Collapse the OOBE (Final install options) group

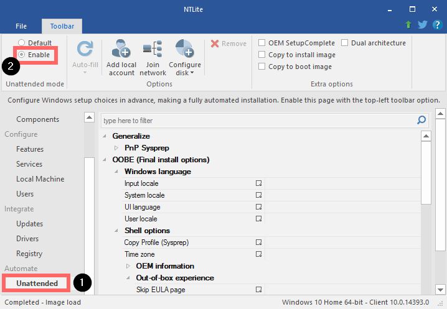pyautogui.click(x=105, y=160)
